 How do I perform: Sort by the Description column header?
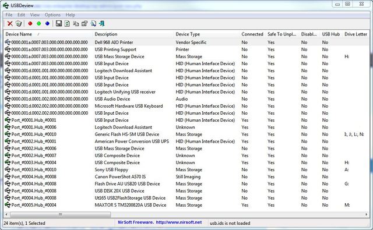[133, 34]
